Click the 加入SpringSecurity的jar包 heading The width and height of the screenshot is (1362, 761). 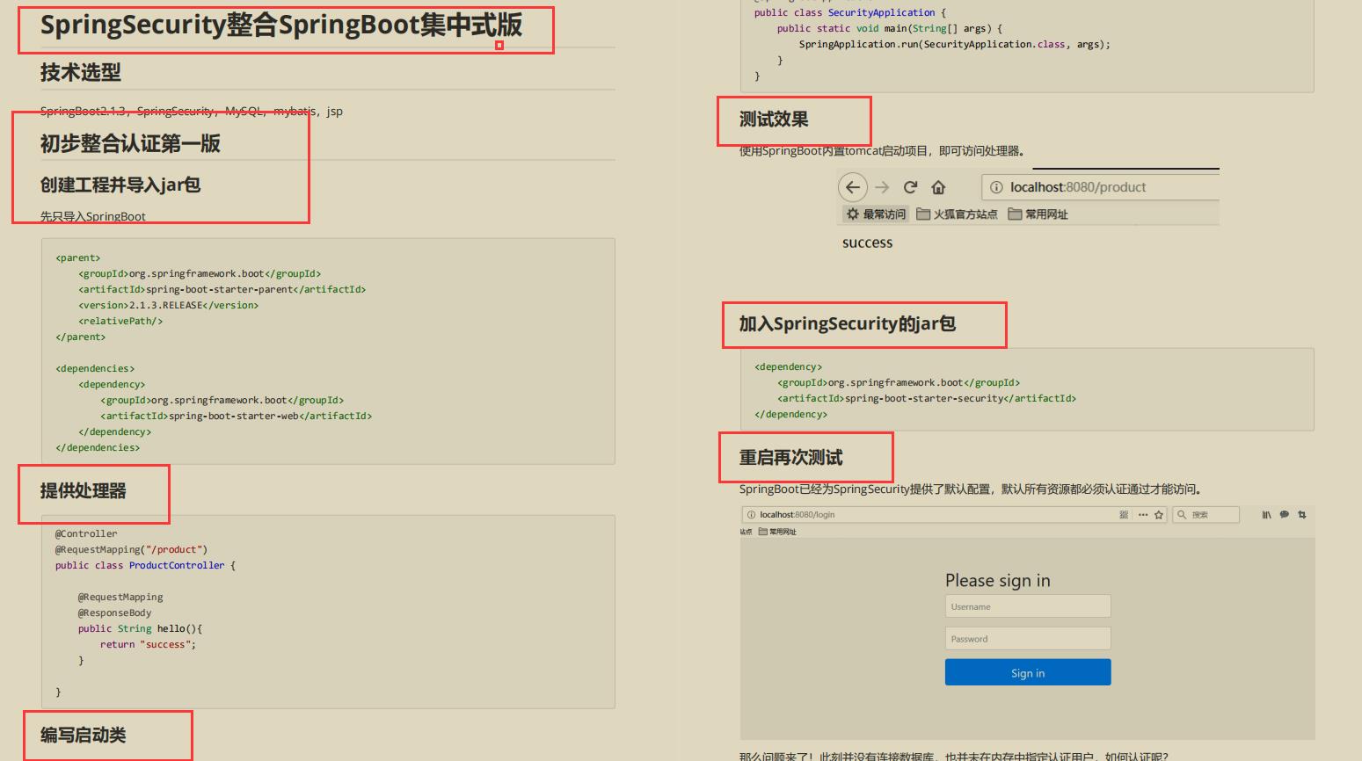coord(848,324)
